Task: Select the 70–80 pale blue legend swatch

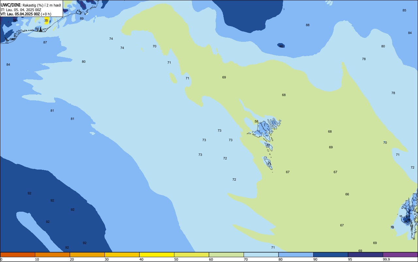Action: tap(261, 254)
